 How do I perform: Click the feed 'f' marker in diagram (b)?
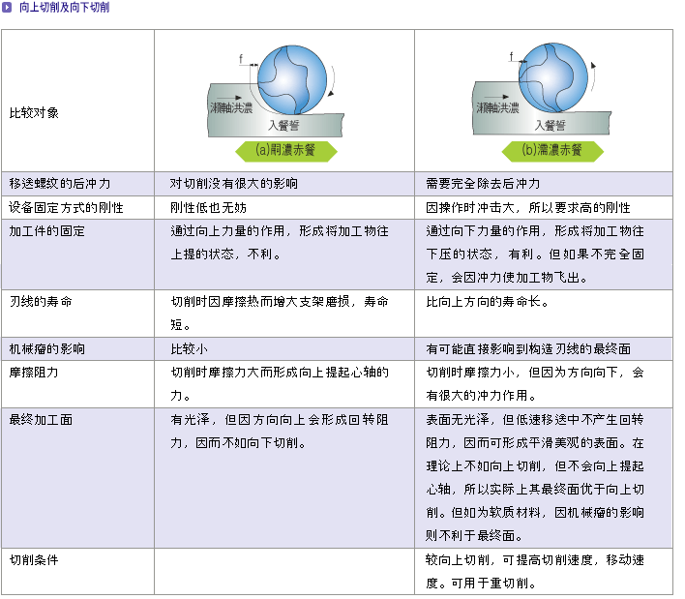(510, 60)
